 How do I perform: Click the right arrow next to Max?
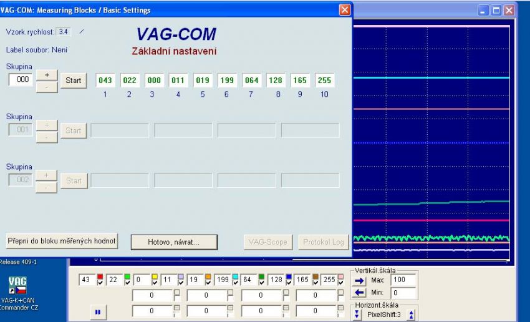(359, 281)
